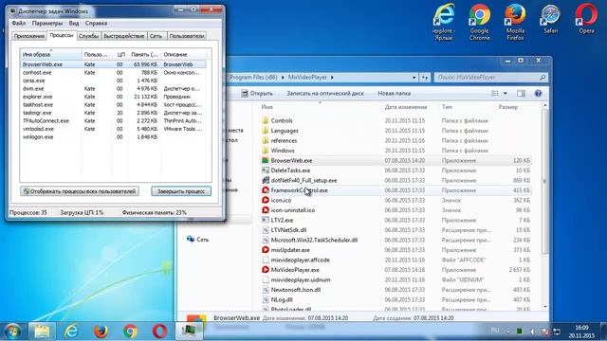Expand the Program Files (x86) breadcrumb arrow
The width and height of the screenshot is (607, 341).
[283, 78]
